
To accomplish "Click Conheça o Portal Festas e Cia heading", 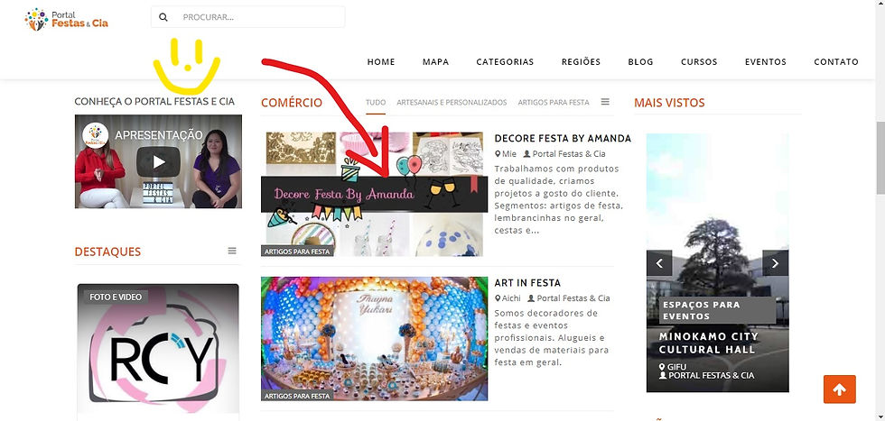I will click(154, 102).
